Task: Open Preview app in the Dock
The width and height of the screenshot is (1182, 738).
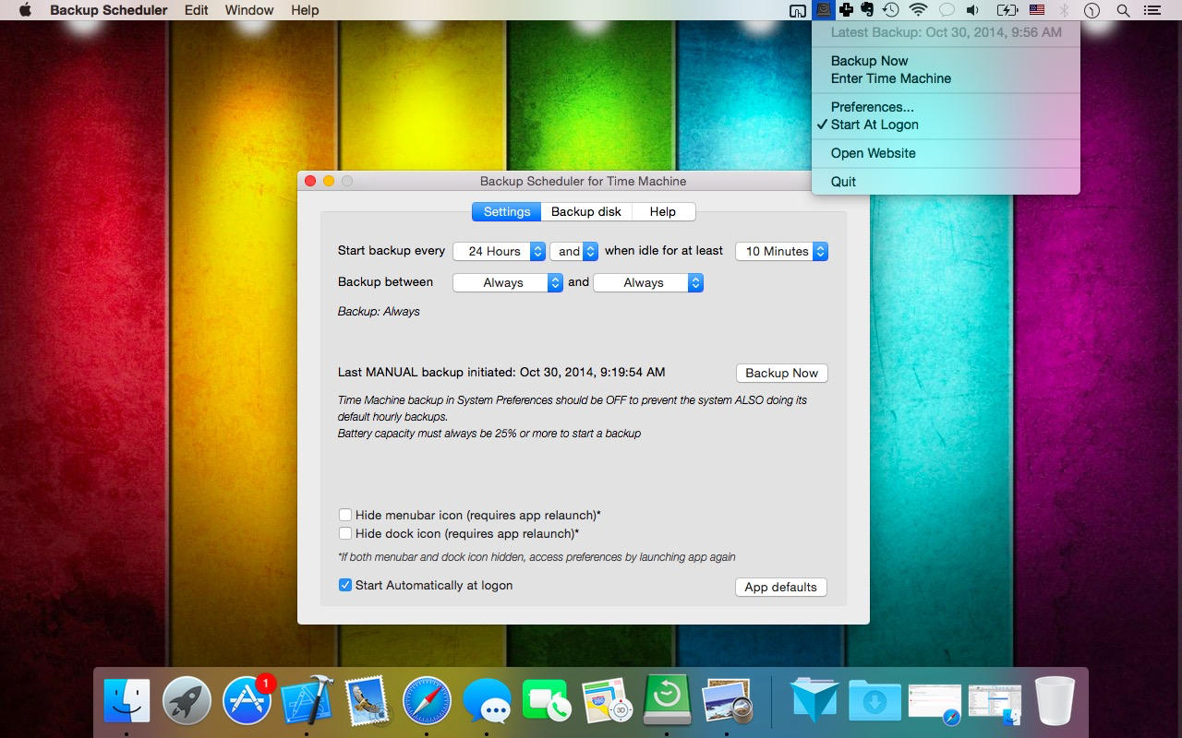Action: (x=728, y=700)
